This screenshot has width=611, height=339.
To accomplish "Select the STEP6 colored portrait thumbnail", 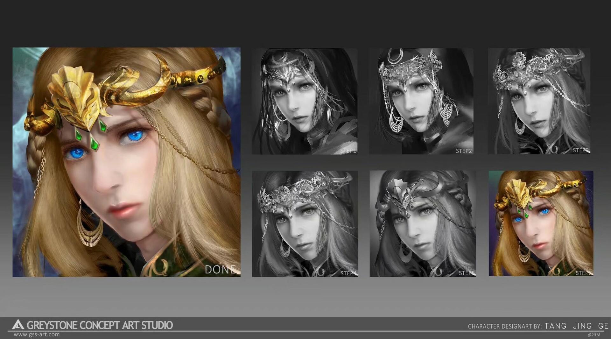I will click(541, 223).
